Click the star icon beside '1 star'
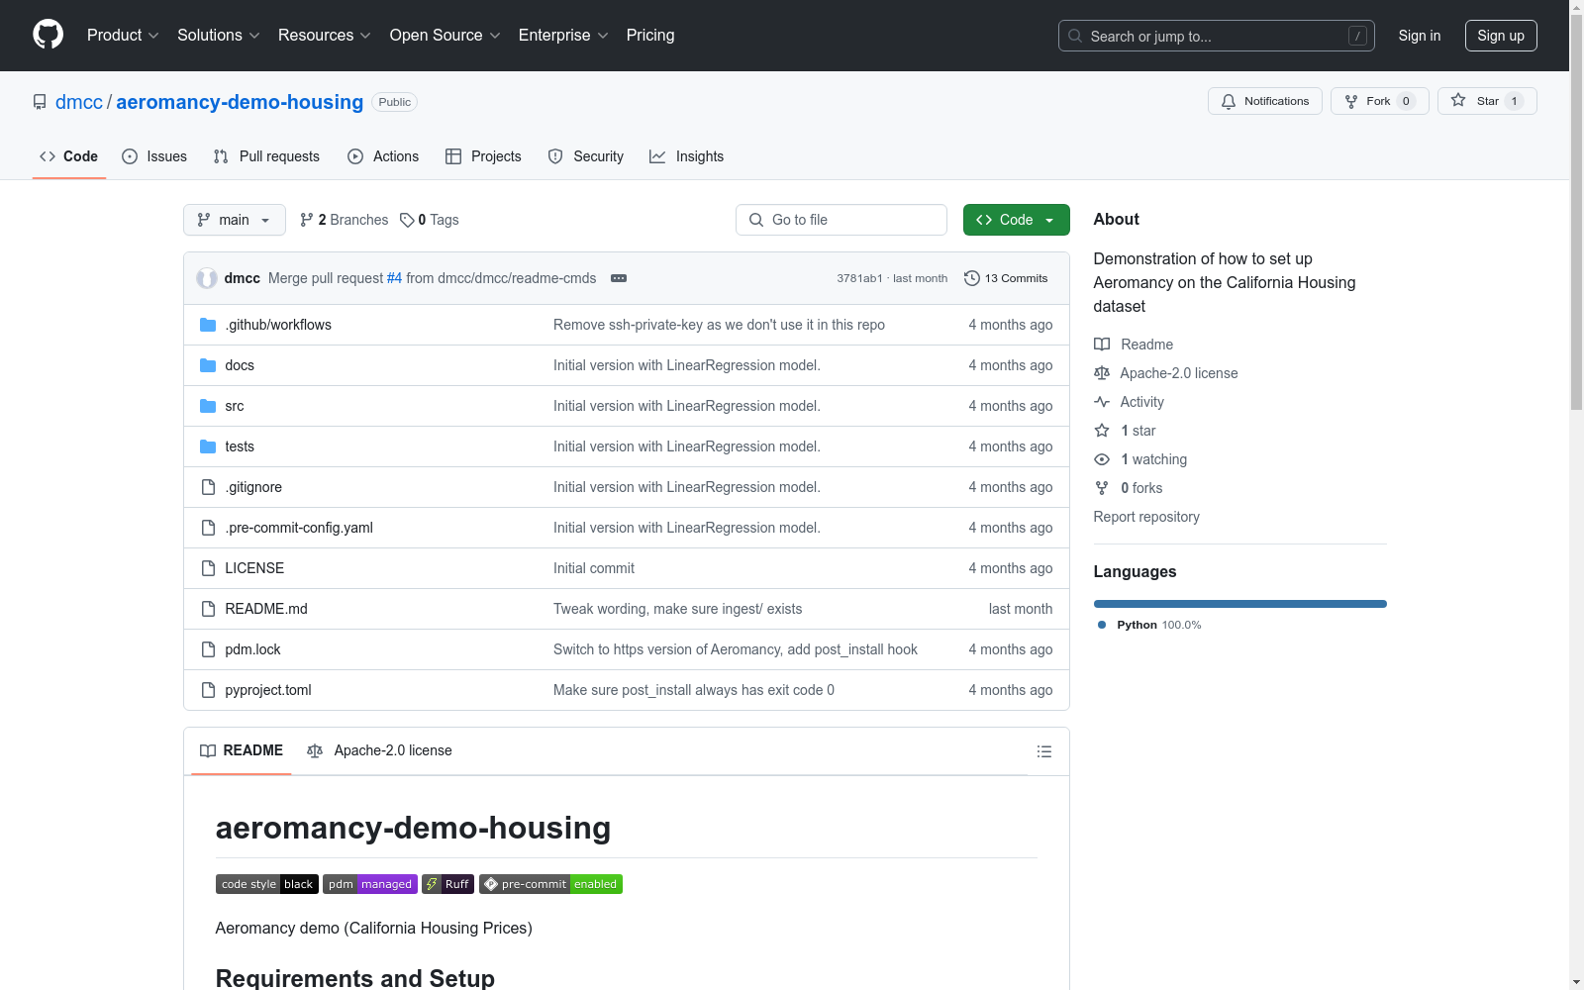 click(1102, 431)
